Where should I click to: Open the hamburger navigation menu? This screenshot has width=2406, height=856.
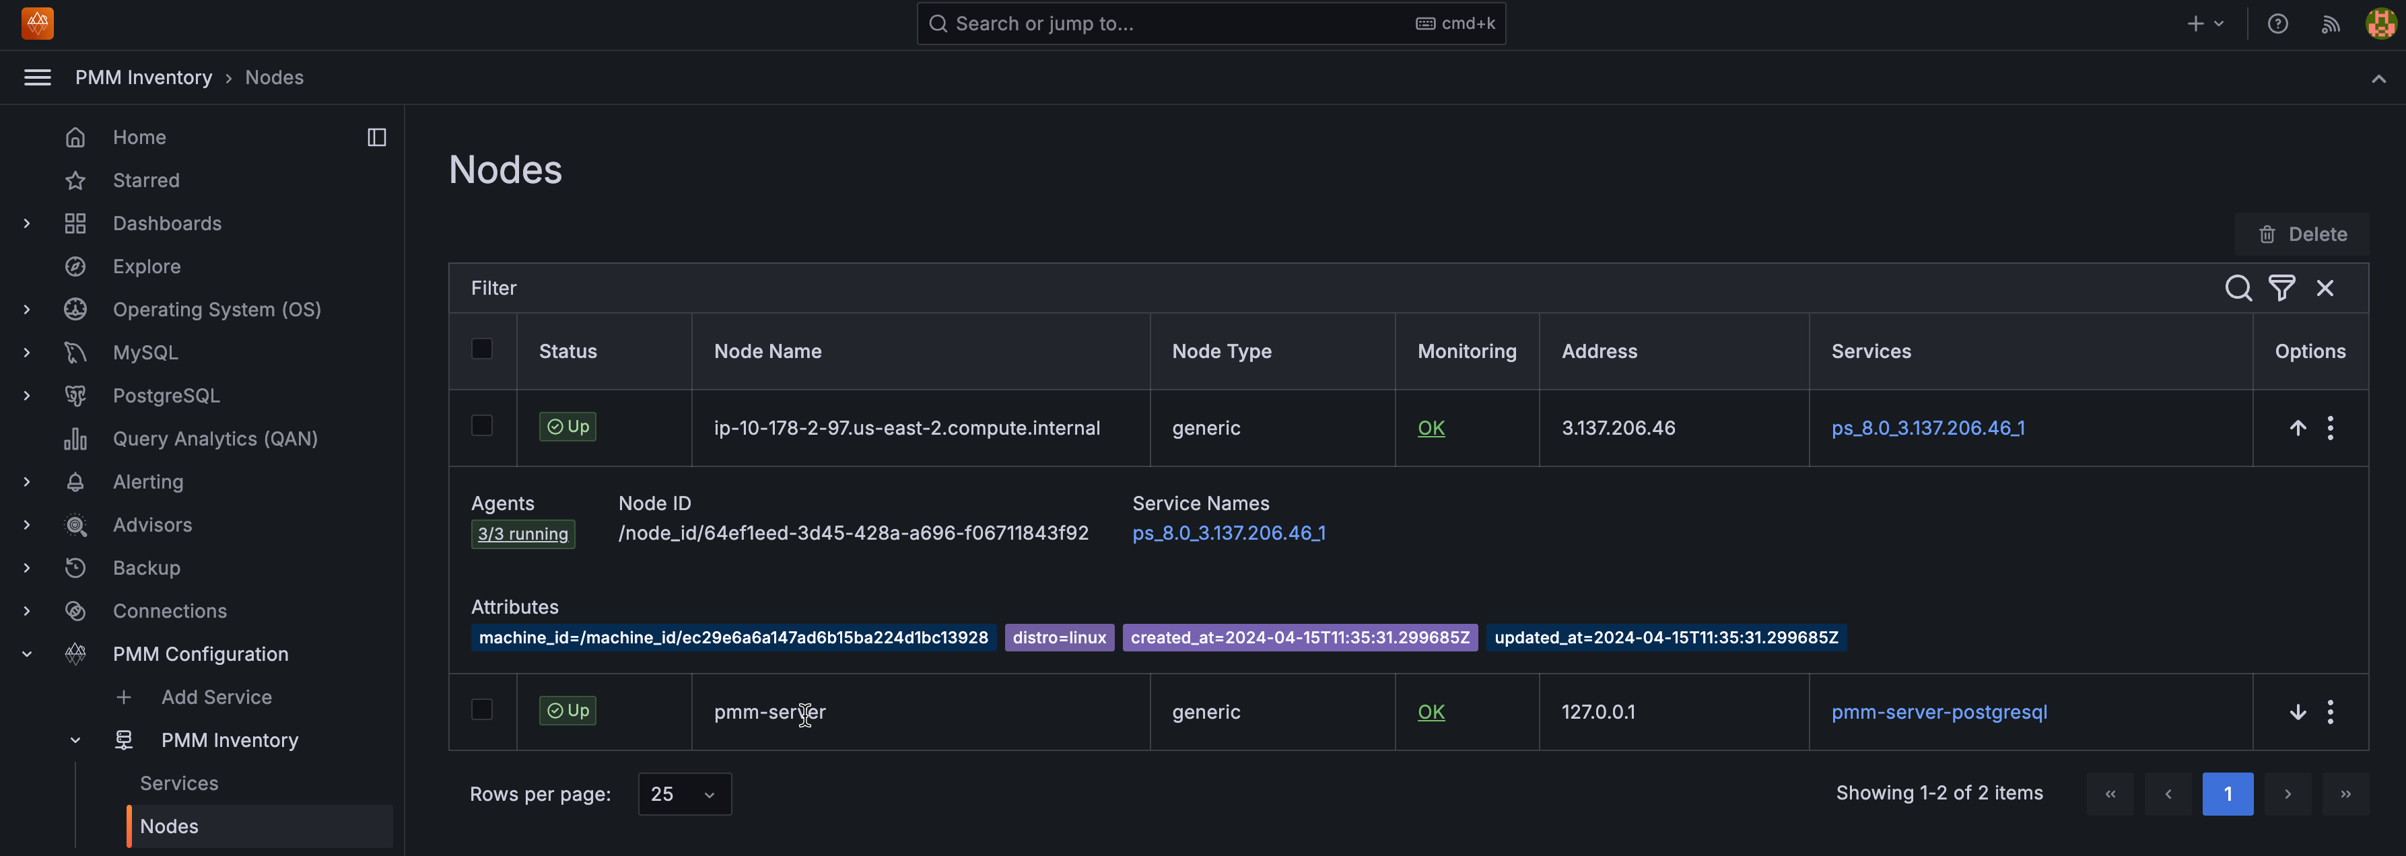coord(37,77)
